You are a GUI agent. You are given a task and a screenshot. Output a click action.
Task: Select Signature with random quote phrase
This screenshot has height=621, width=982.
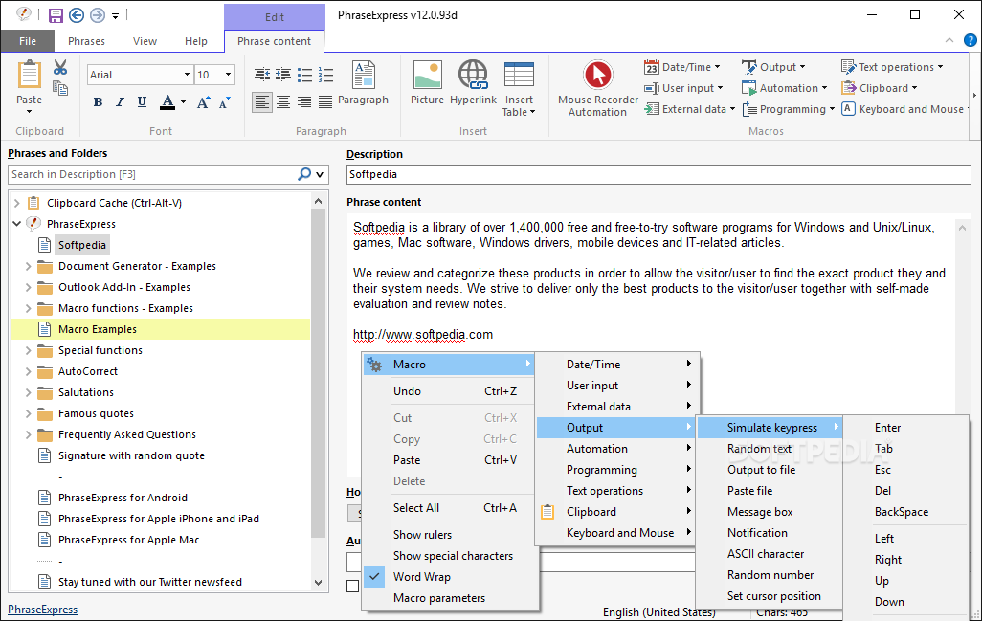coord(131,455)
